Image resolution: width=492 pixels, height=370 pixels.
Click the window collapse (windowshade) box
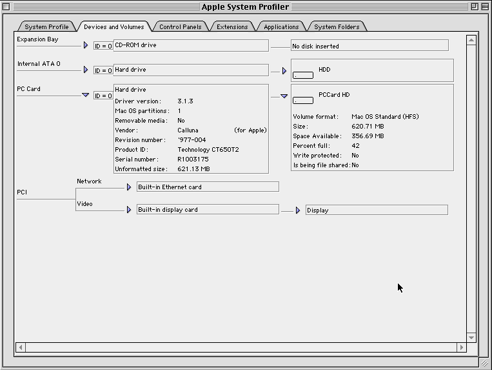[485, 6]
